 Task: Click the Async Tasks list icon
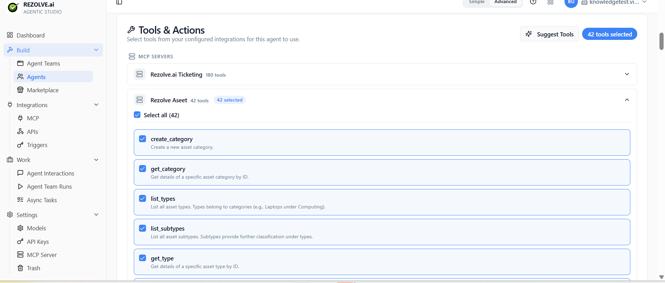(20, 200)
